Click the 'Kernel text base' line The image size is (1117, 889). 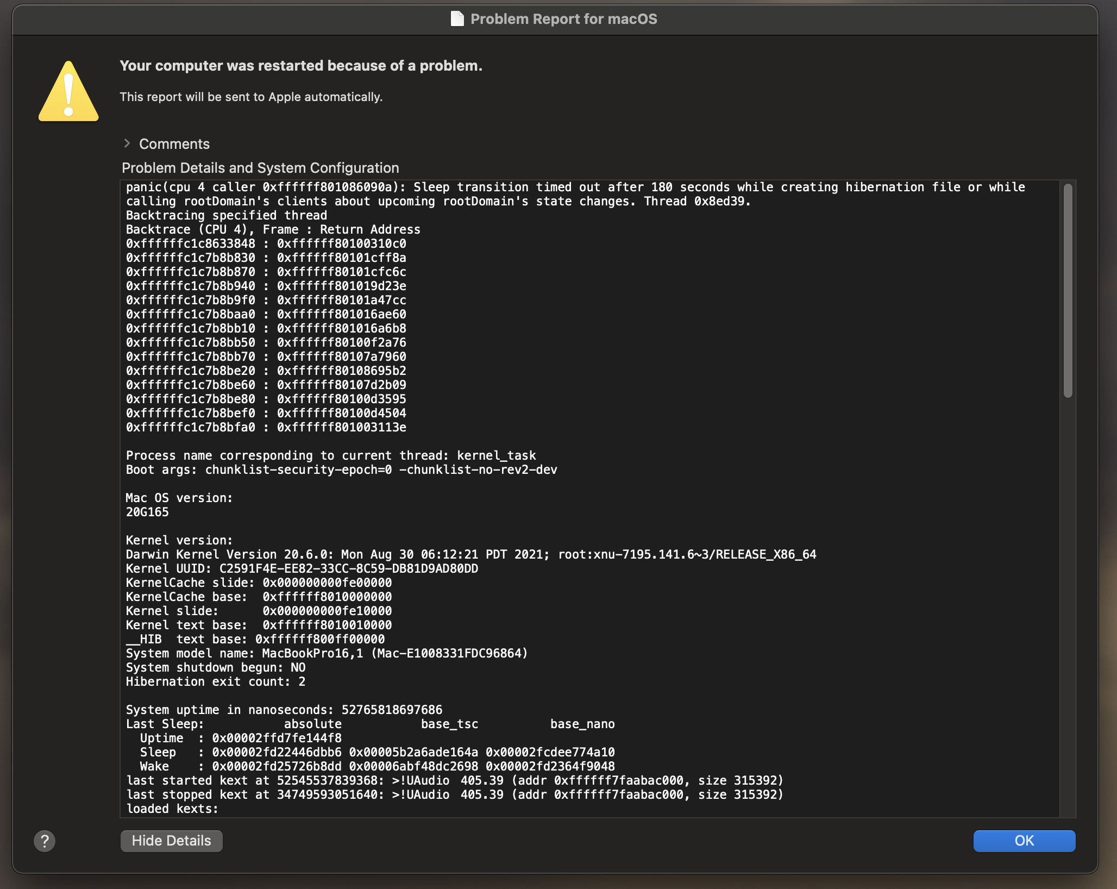point(259,625)
